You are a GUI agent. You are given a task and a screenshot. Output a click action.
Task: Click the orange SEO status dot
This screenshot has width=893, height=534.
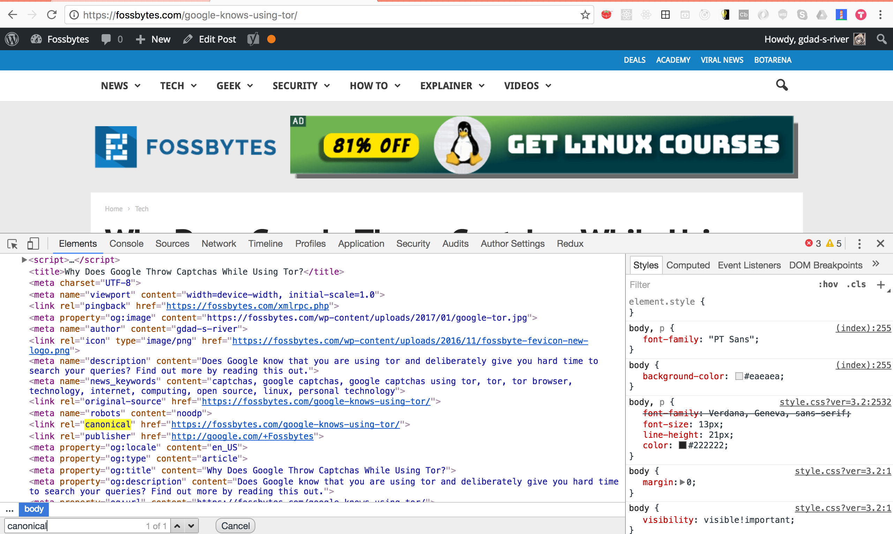(271, 39)
